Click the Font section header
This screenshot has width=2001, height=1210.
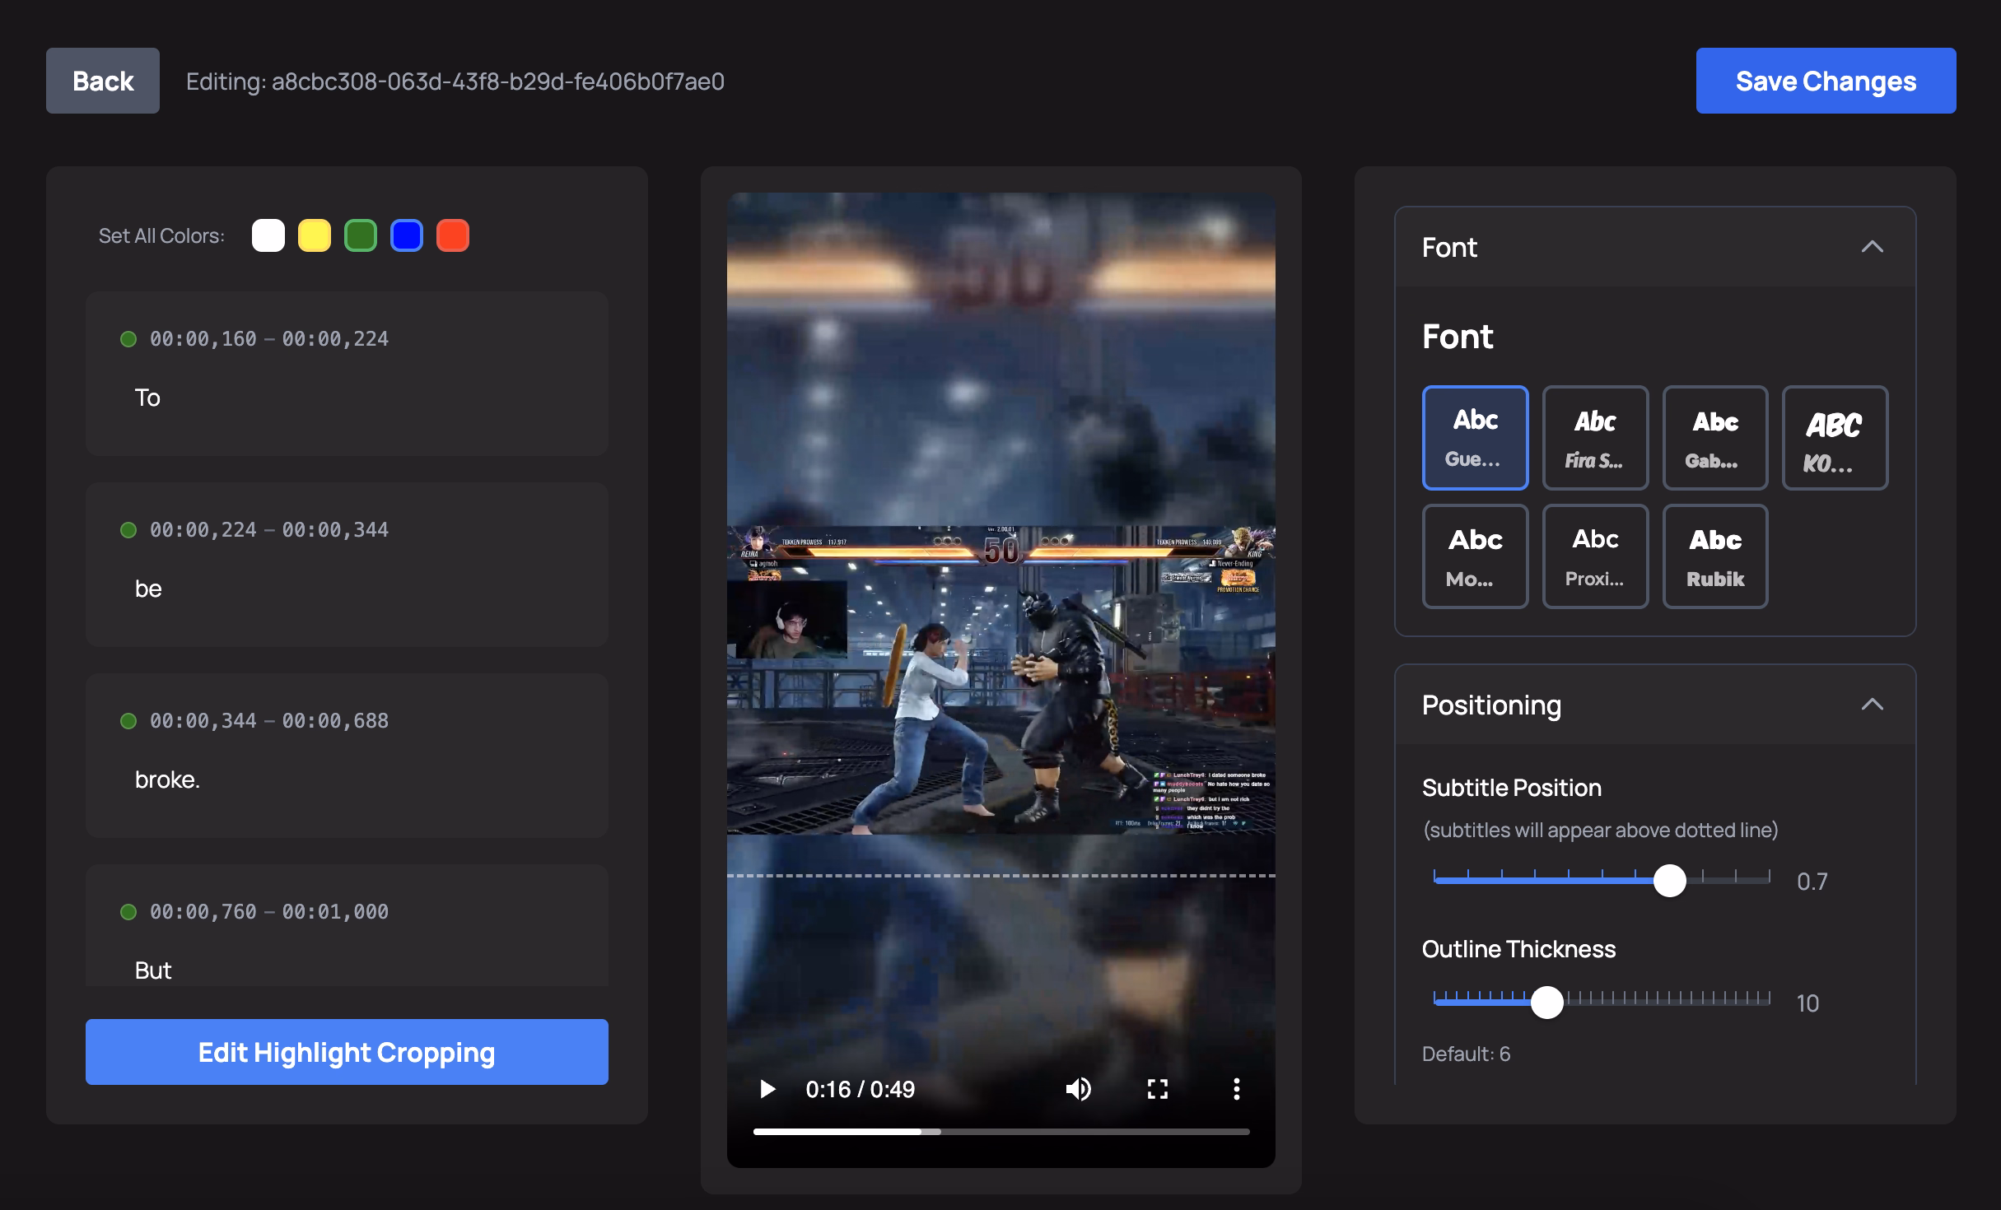(1655, 247)
